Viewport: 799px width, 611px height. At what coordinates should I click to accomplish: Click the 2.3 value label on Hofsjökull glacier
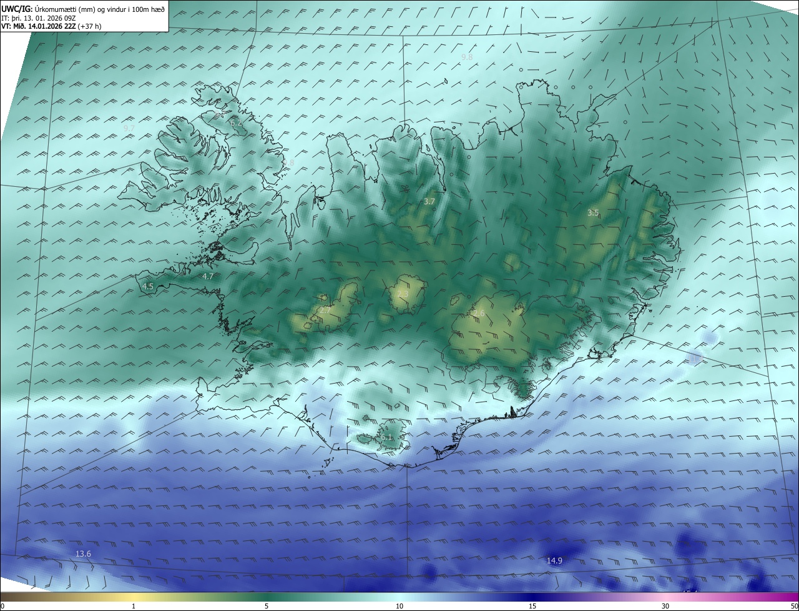403,294
